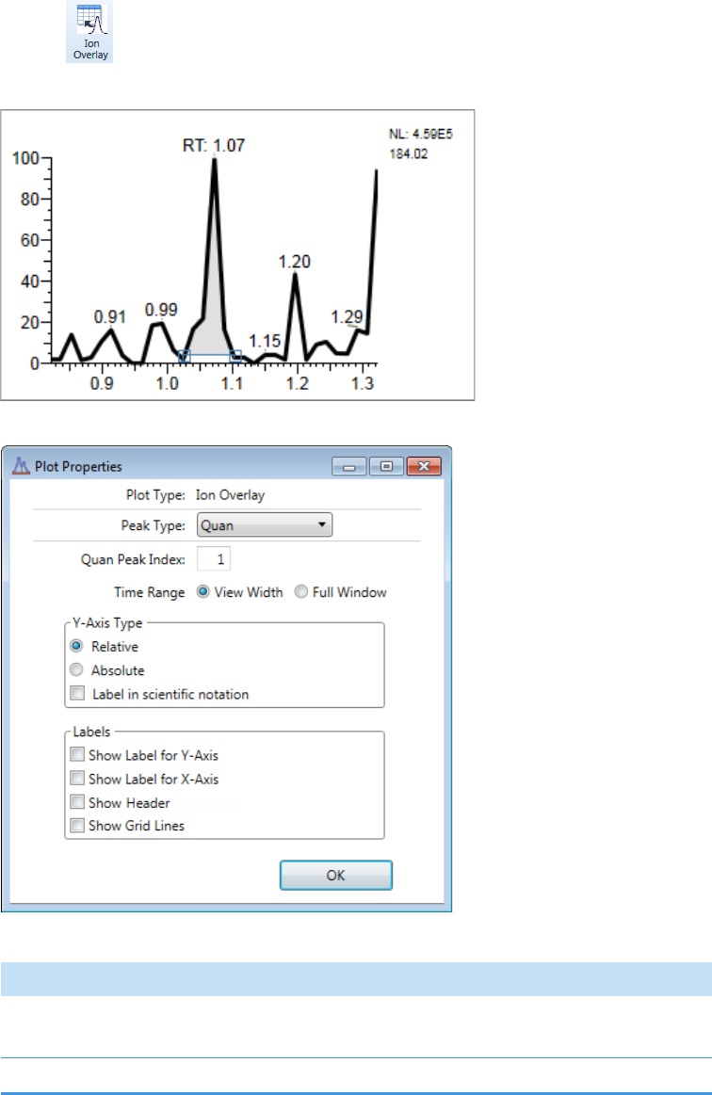Tick the Show Header checkbox
This screenshot has height=1095, width=712.
pyautogui.click(x=77, y=802)
